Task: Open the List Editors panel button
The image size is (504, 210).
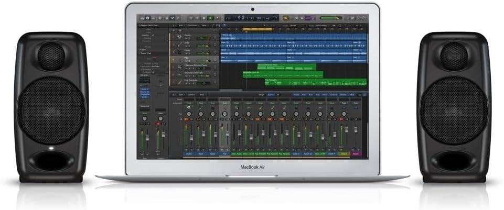Action: click(x=347, y=18)
